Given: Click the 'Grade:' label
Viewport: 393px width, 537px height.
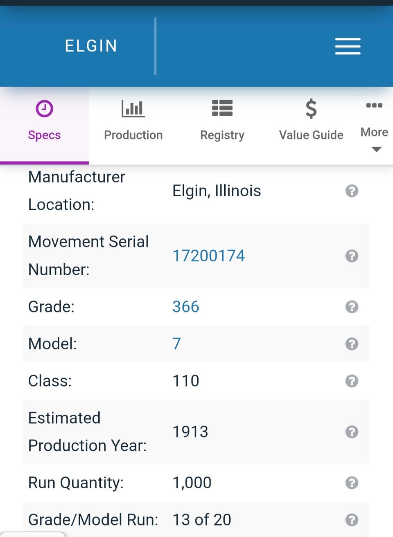Looking at the screenshot, I should [x=51, y=307].
